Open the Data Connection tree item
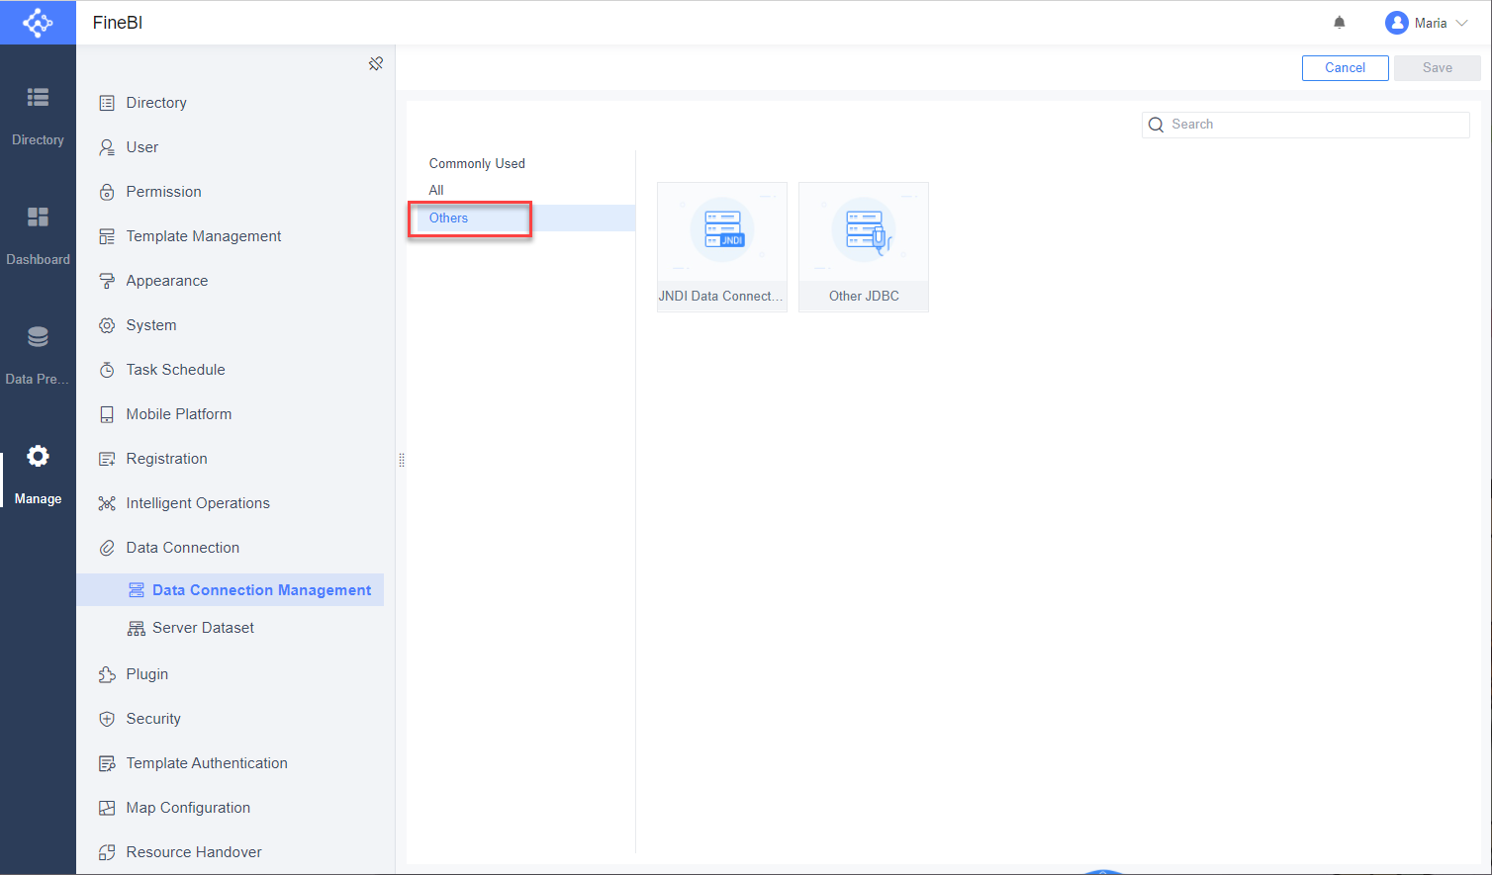Screen dimensions: 1492x875 click(182, 547)
